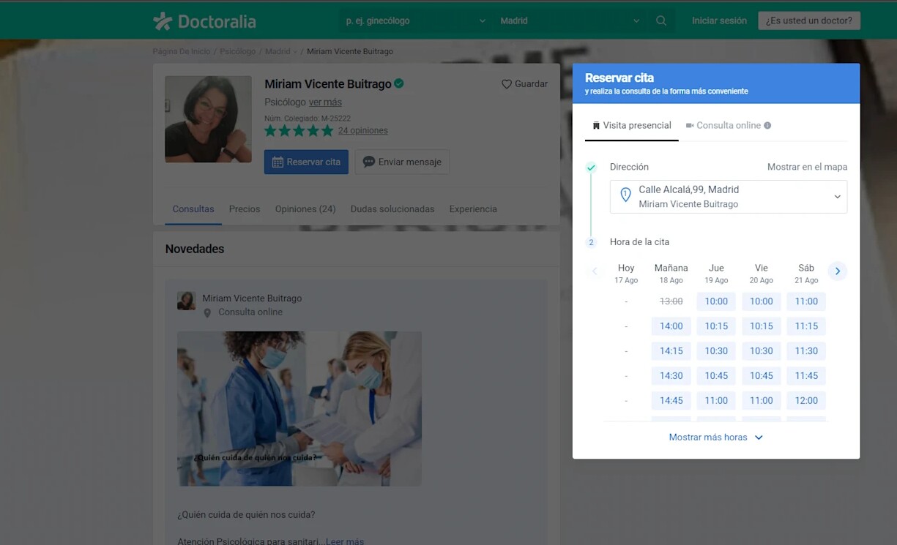The width and height of the screenshot is (897, 545).
Task: Click the heart Guardar icon
Action: [507, 84]
